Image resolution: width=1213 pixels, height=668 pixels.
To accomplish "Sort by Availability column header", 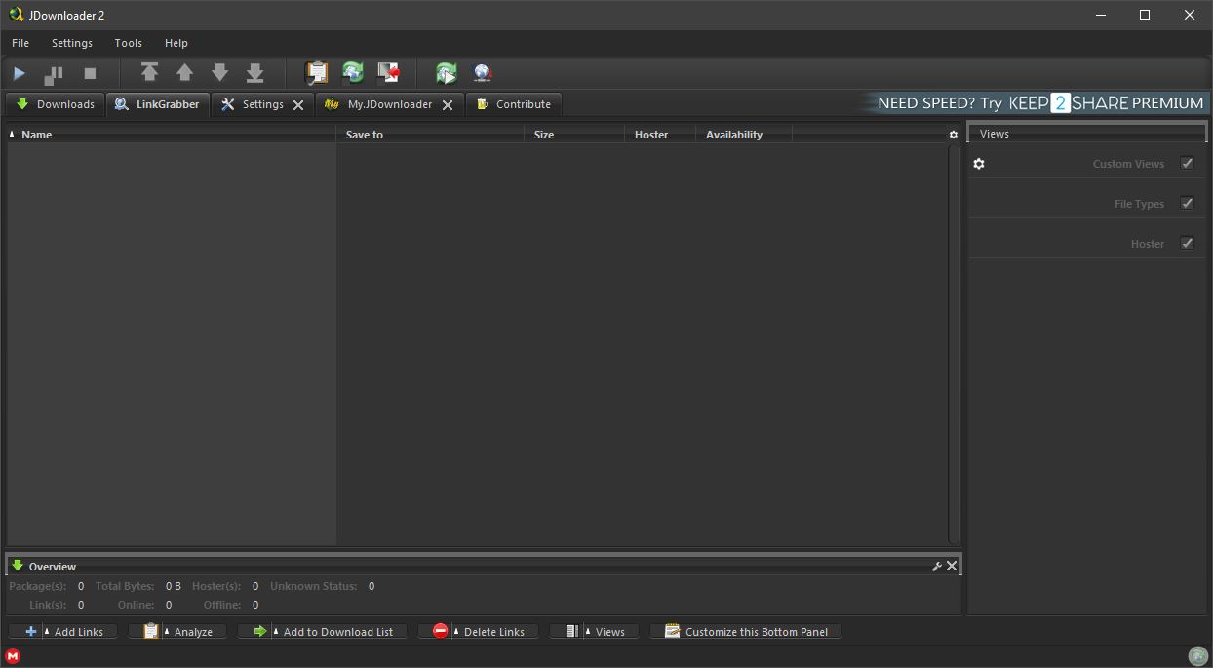I will pos(744,135).
